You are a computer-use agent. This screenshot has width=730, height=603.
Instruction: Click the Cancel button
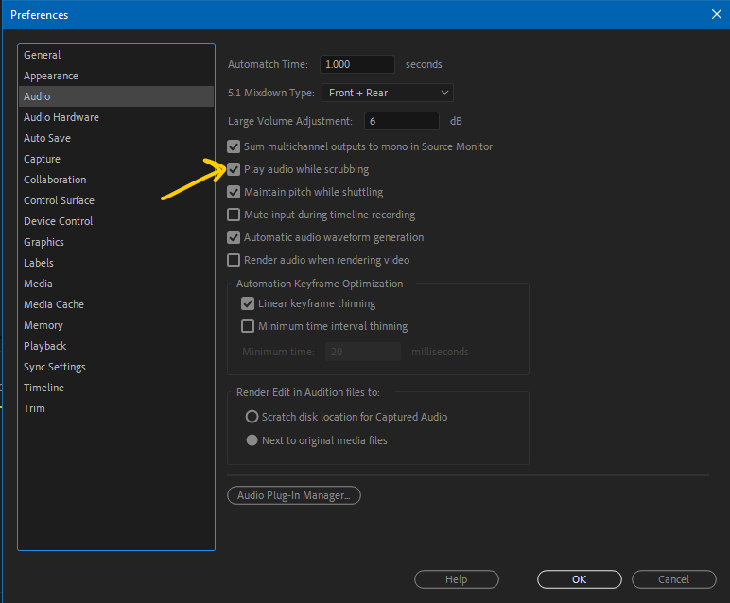click(x=673, y=579)
